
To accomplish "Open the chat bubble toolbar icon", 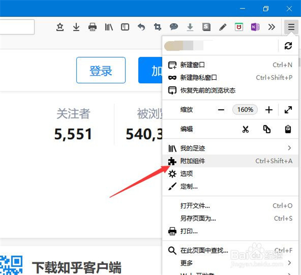I will (174, 27).
